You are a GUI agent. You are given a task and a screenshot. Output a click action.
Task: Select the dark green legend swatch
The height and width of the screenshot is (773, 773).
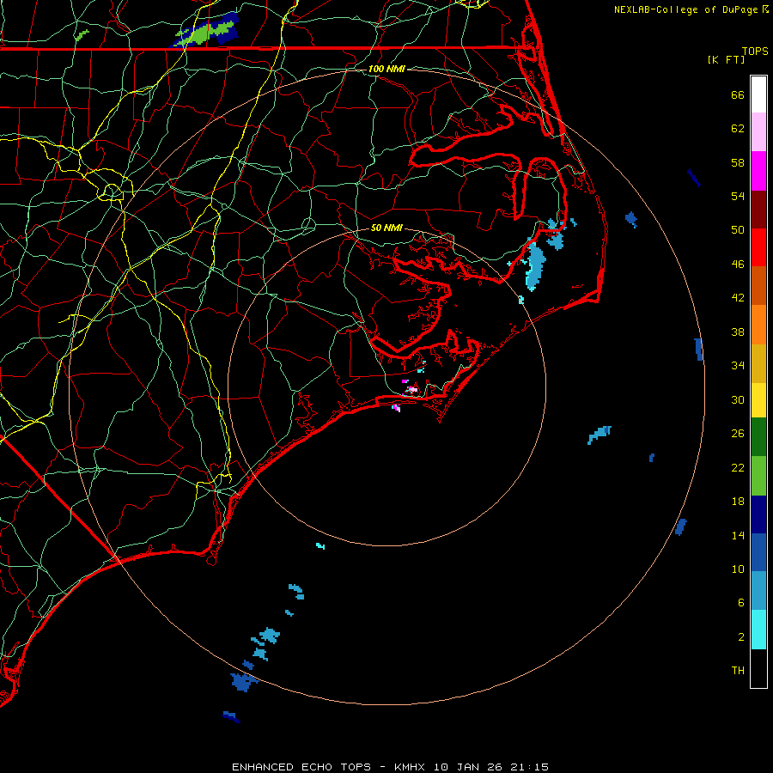[758, 437]
